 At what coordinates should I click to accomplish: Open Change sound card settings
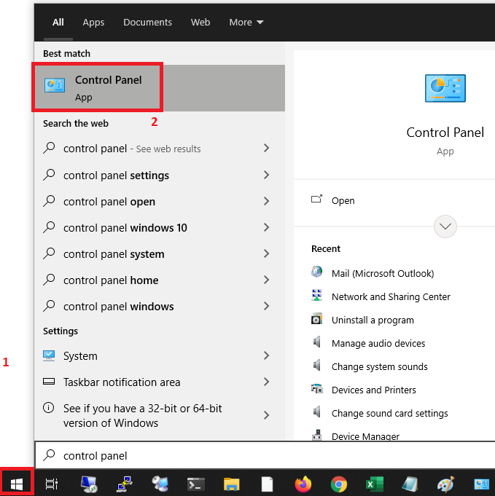[389, 414]
